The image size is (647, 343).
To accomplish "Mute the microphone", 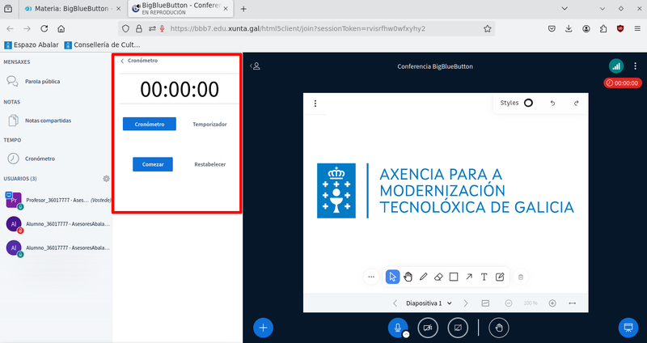I will [397, 328].
